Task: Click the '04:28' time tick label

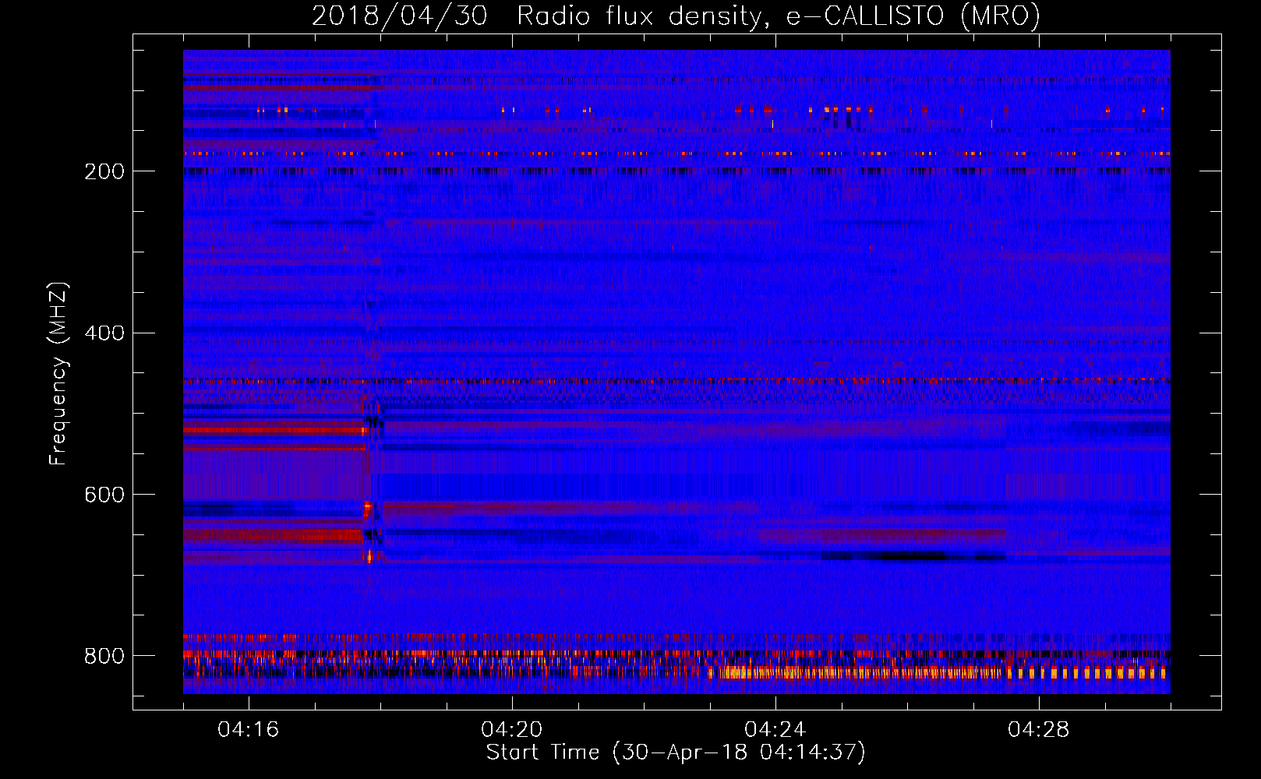Action: click(x=1038, y=730)
